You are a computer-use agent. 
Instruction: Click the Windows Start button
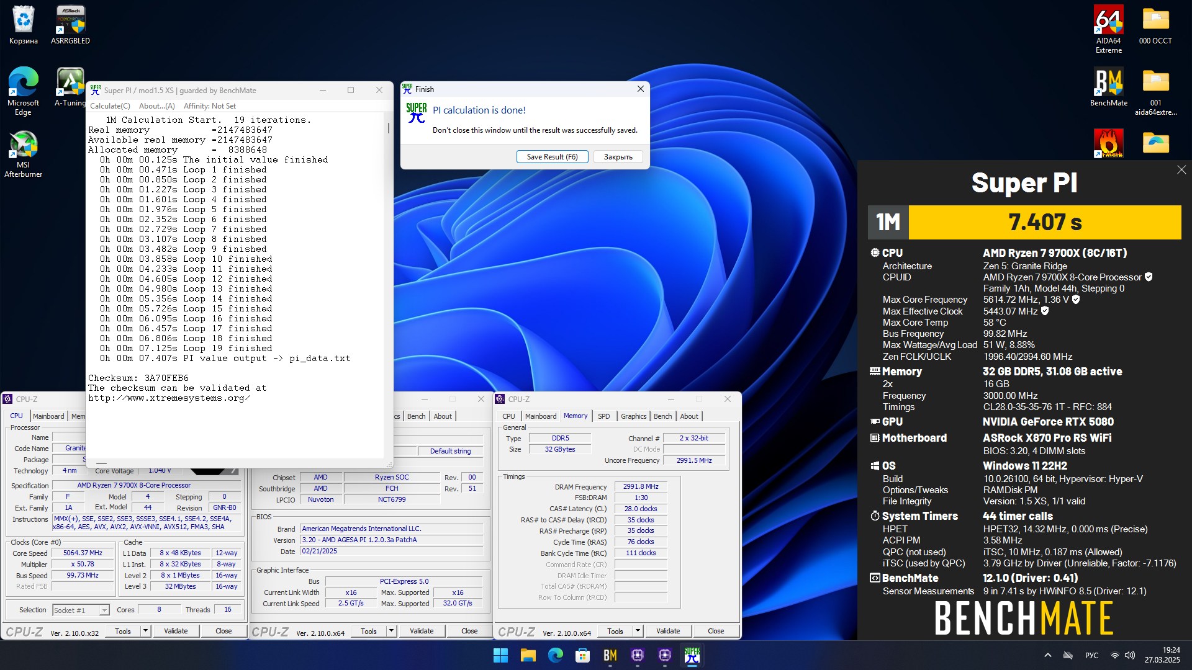[x=500, y=655]
